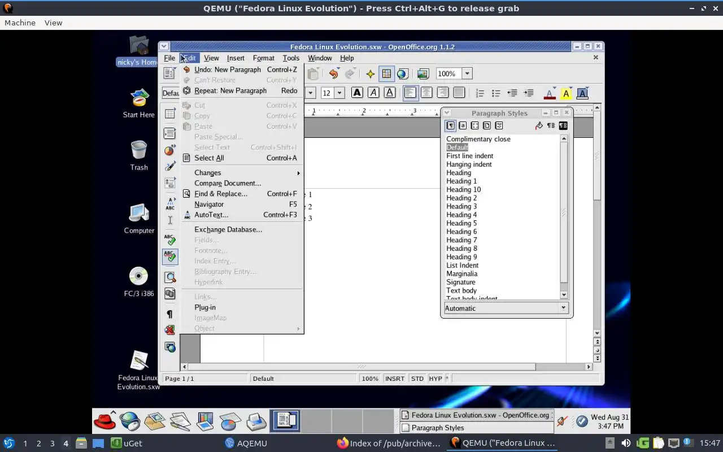Click the Insert Object icon in left toolbar
Image resolution: width=723 pixels, height=452 pixels.
click(170, 150)
